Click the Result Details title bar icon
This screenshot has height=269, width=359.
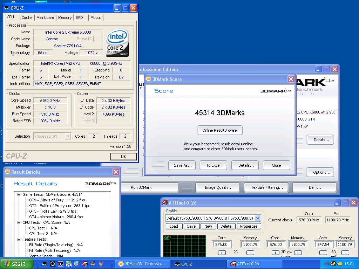click(7, 172)
